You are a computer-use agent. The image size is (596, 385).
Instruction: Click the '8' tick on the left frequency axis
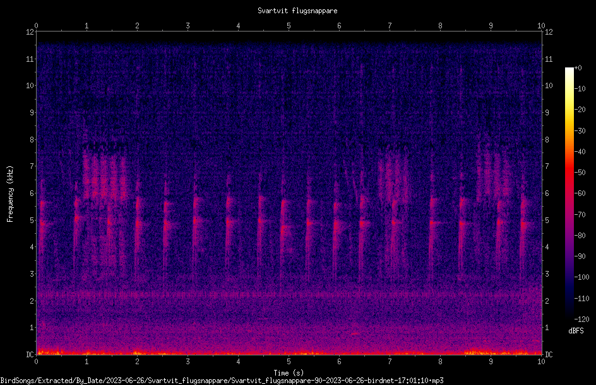[x=32, y=140]
